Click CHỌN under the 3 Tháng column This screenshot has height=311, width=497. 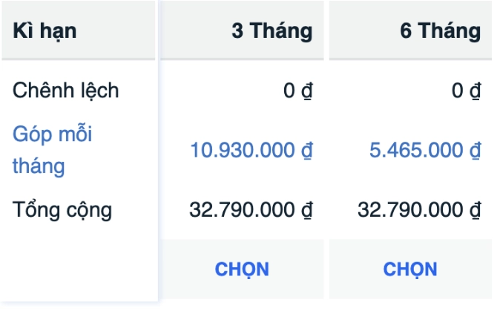tap(242, 269)
